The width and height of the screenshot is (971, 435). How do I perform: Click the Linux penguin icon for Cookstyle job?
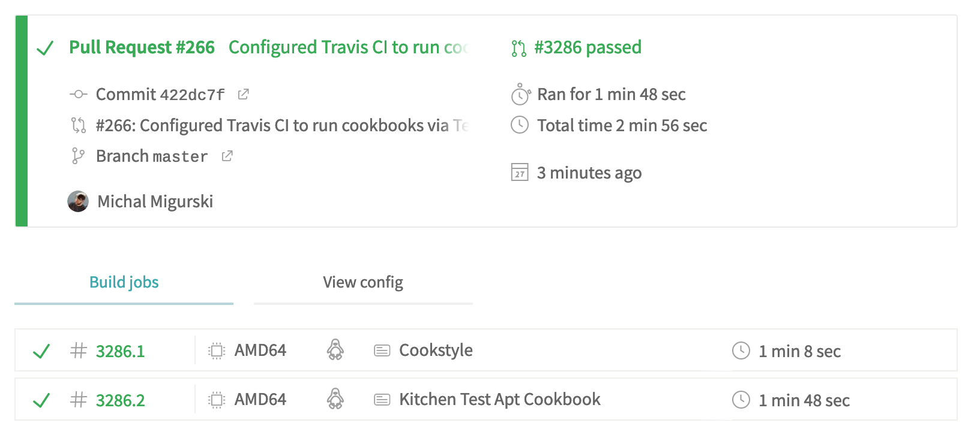[335, 350]
